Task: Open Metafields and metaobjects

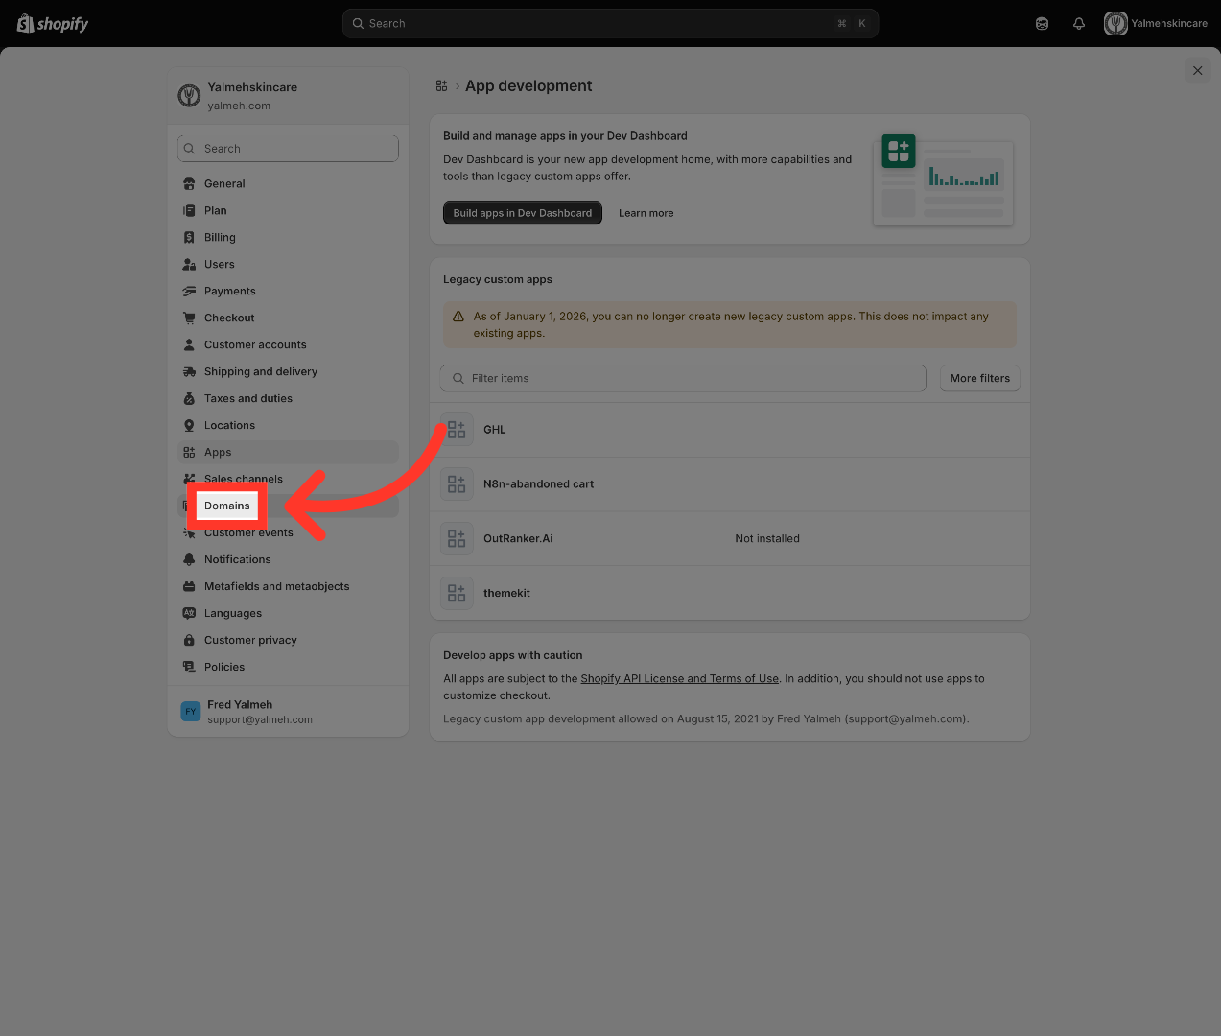Action: 288,586
